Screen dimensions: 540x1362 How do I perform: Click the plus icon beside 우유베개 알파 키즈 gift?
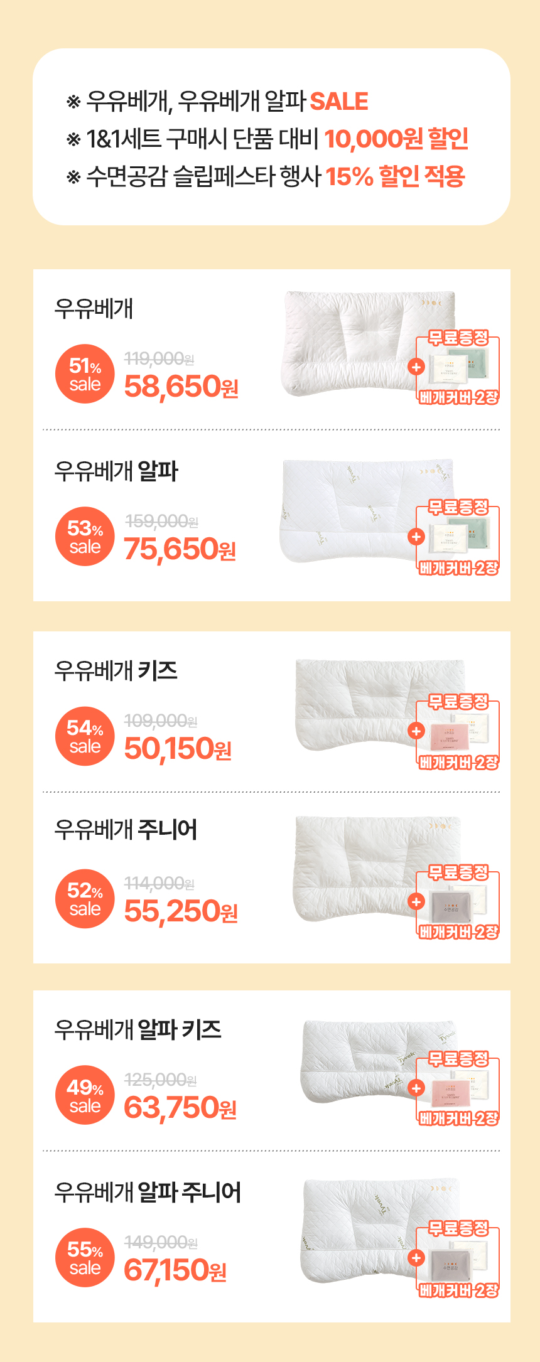tap(416, 1088)
